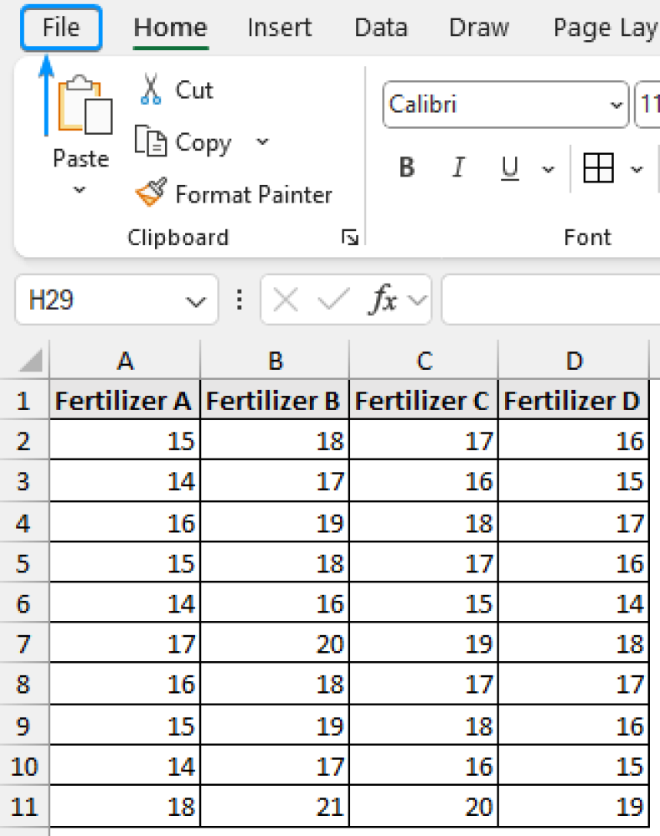
Task: Launch the Clipboard dialog expander
Action: pos(350,237)
